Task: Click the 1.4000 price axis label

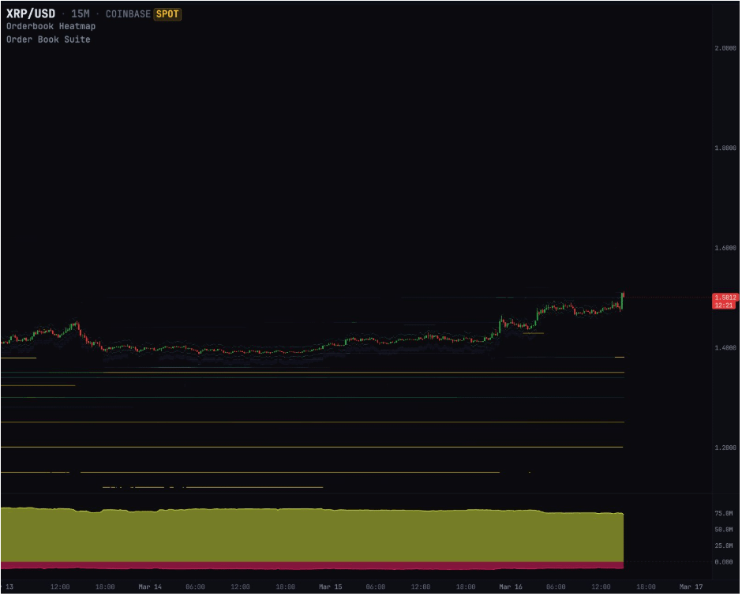Action: pyautogui.click(x=725, y=348)
